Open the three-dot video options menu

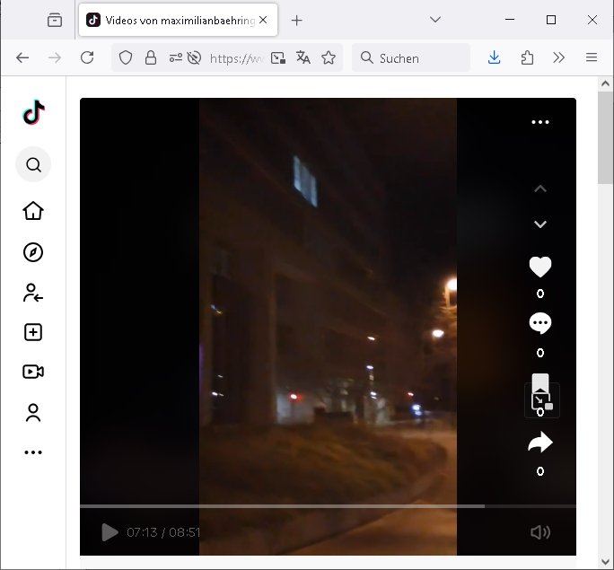pos(539,122)
